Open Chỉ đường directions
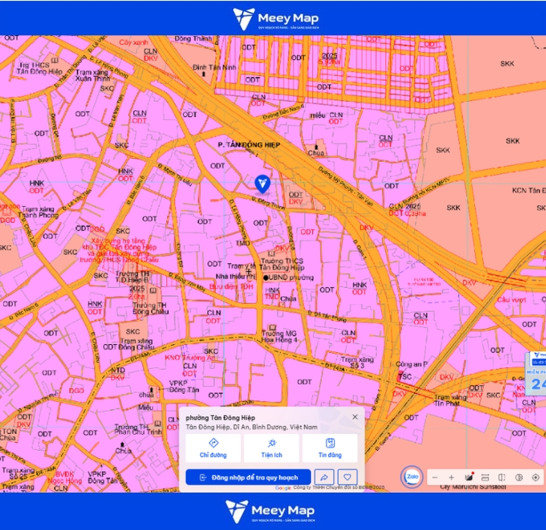546x530 pixels. click(x=213, y=448)
